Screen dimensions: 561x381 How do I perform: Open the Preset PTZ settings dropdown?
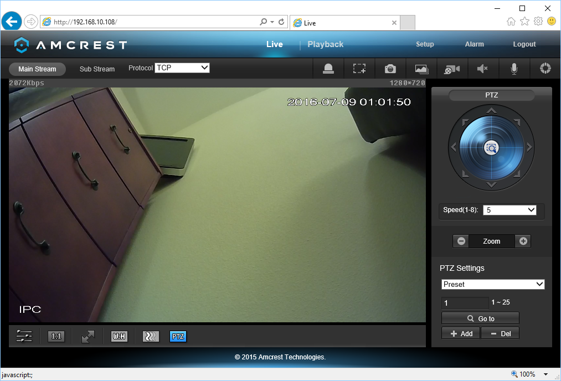click(x=493, y=284)
